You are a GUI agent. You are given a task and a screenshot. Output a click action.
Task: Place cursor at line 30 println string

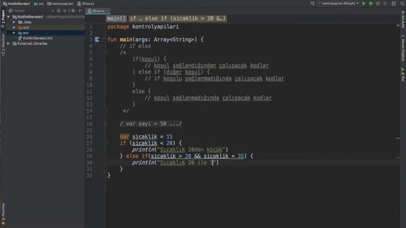(187, 163)
